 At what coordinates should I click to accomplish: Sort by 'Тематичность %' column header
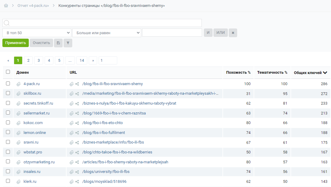pos(272,73)
